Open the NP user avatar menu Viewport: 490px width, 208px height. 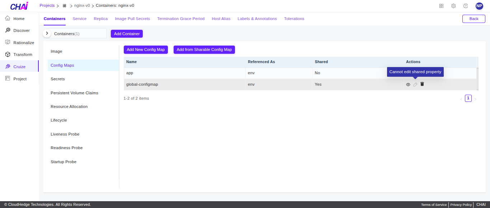point(479,6)
